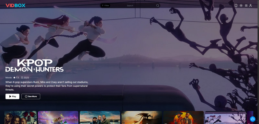
Task: Click the calendar icon next to 2025
Action: coord(22,78)
